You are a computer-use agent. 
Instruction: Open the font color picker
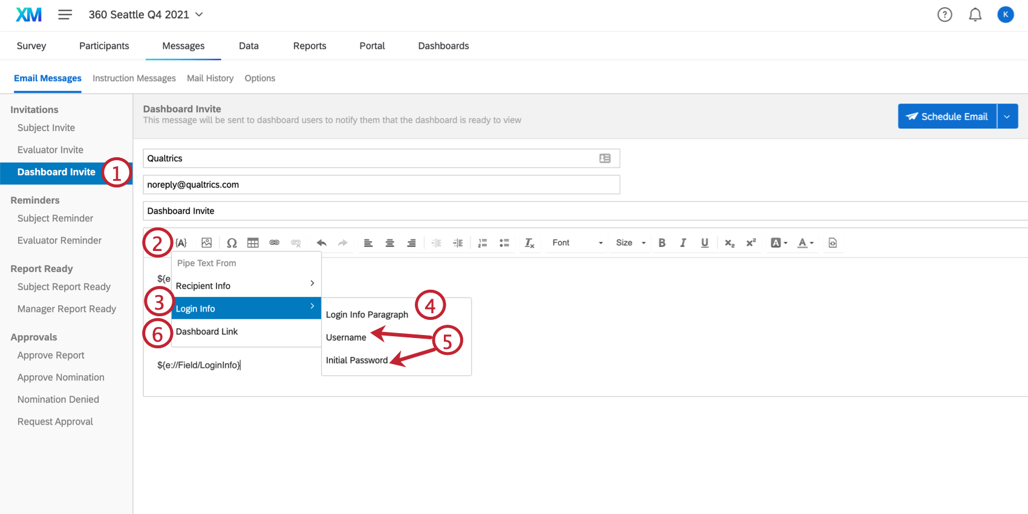point(805,243)
